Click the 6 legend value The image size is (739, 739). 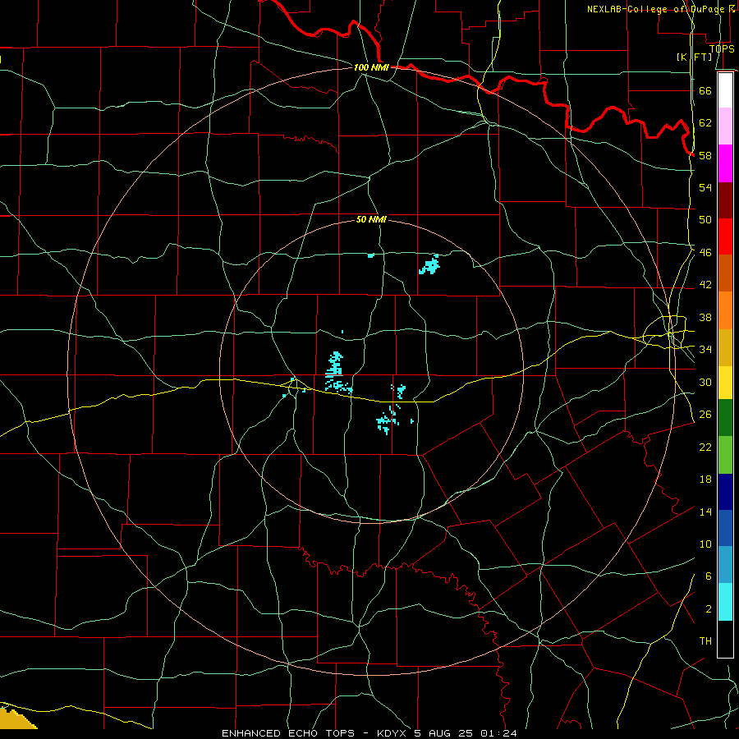point(709,576)
